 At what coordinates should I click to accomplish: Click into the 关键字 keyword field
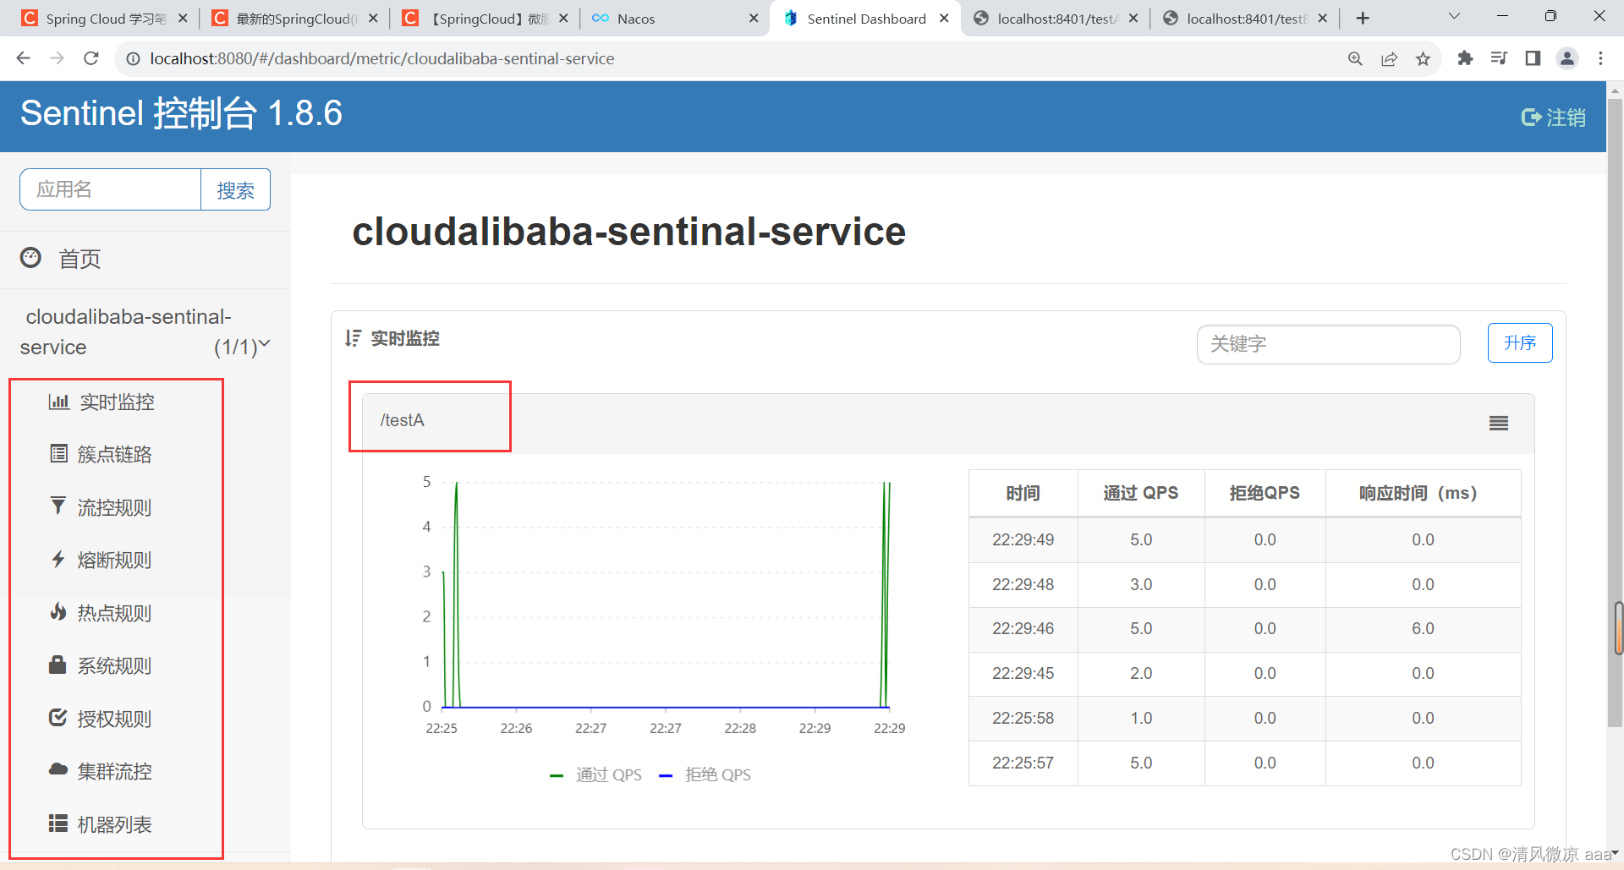pos(1328,344)
